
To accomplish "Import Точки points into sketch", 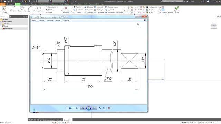I will coord(150,10).
